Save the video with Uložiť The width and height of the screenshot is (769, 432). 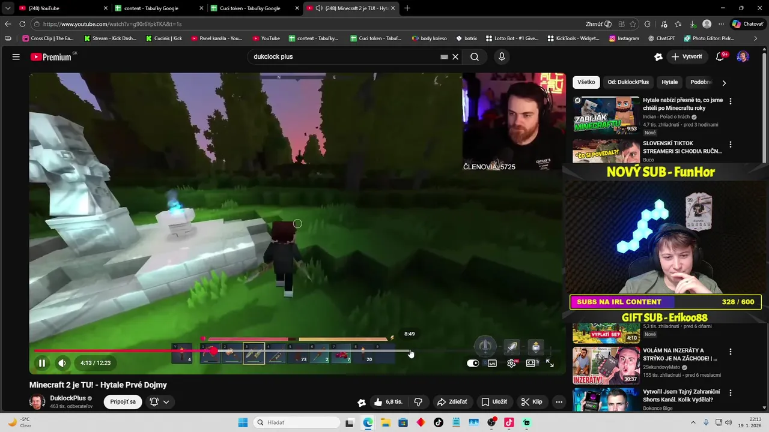coord(494,402)
